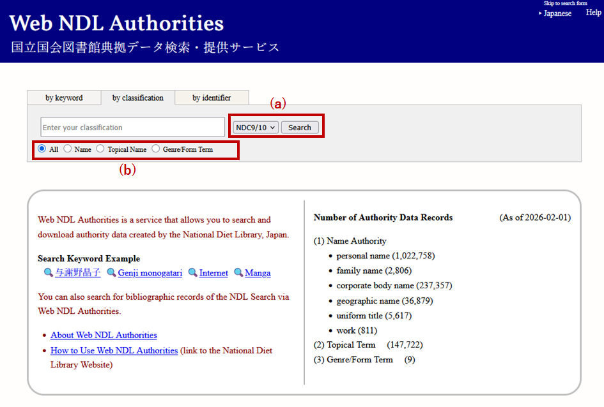Viewport: 604px width, 407px height.
Task: Open How to Use Web NDL Authorities
Action: coord(114,350)
